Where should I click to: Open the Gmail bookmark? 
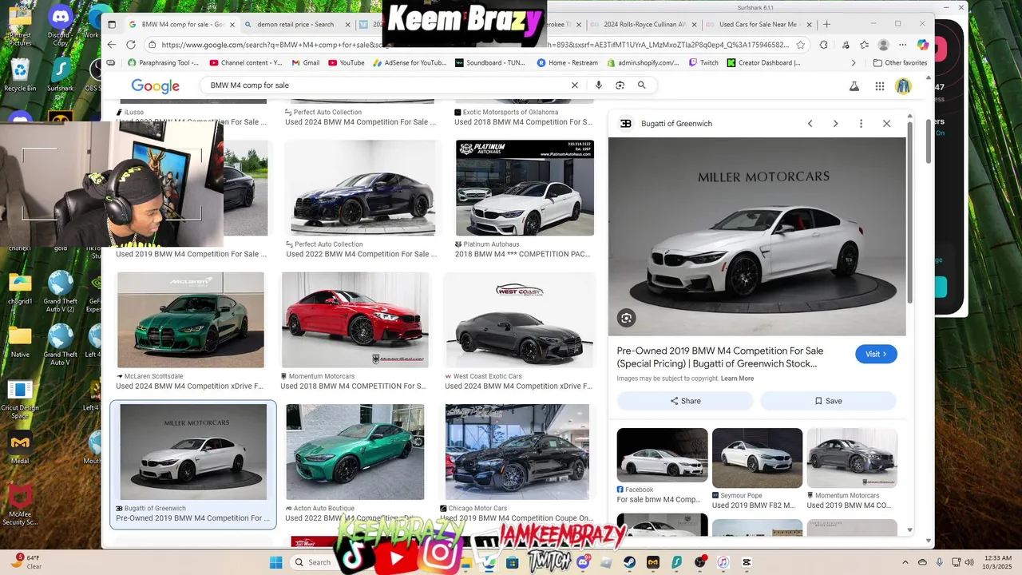[x=306, y=62]
